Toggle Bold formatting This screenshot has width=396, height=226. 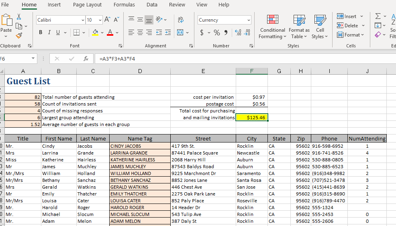(x=41, y=33)
